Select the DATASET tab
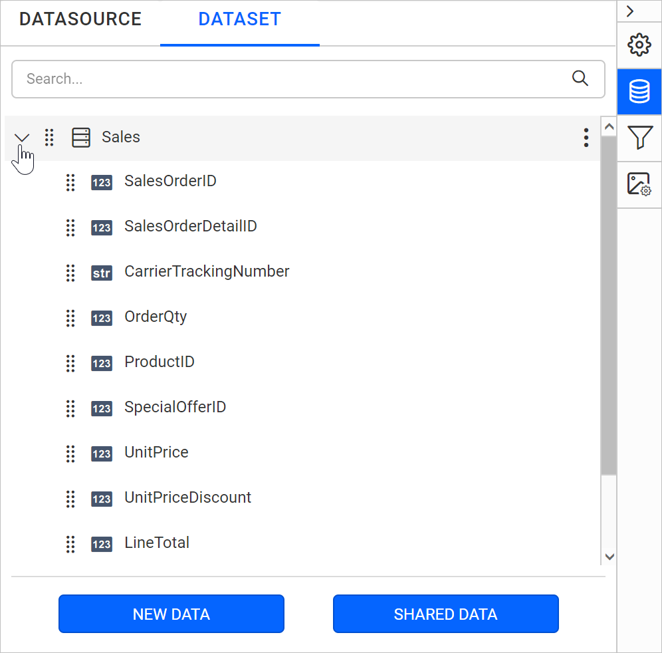This screenshot has height=653, width=662. pos(240,19)
